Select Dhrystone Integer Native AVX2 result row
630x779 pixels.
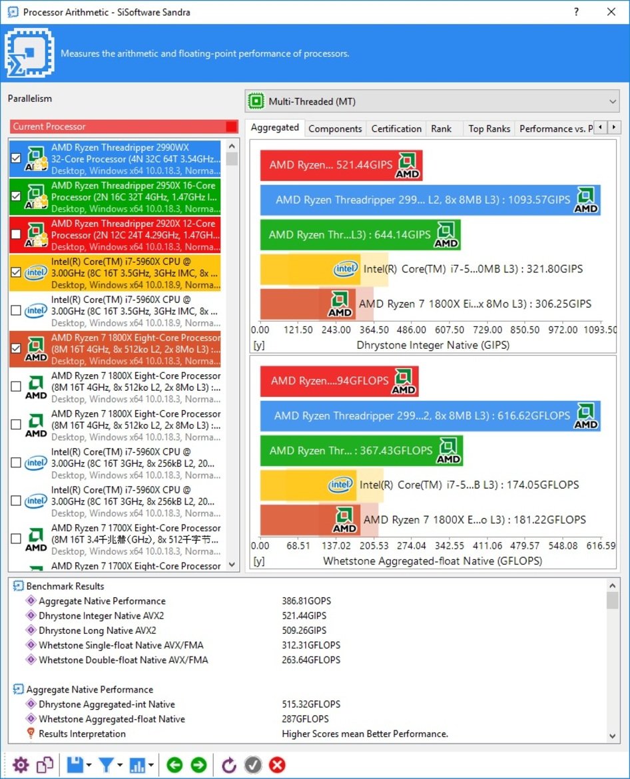coord(308,616)
